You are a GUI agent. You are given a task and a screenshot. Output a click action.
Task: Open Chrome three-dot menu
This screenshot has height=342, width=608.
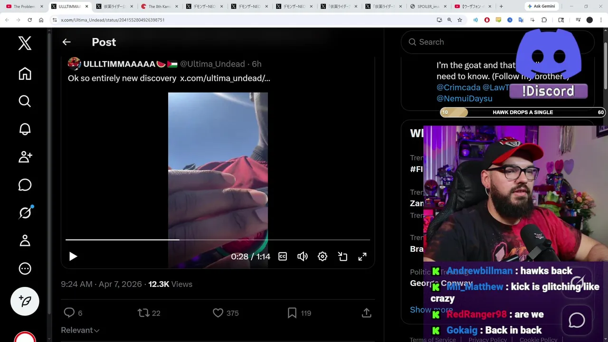point(601,20)
